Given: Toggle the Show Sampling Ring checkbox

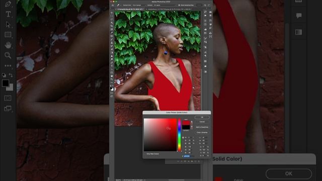Looking at the screenshot, I should [179, 5].
